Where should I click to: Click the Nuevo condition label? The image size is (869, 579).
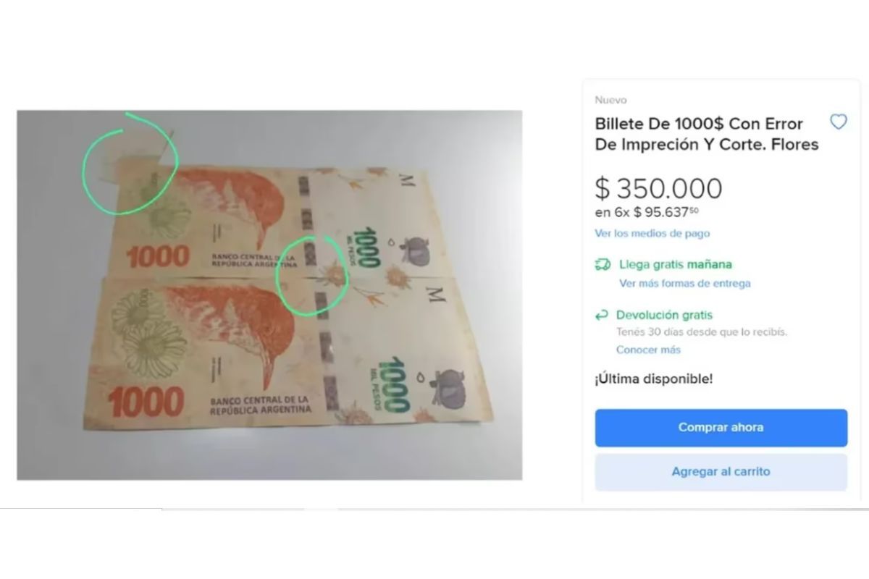coord(610,100)
